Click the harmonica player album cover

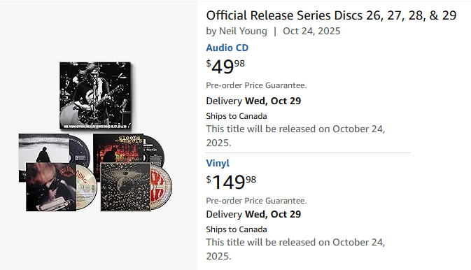pyautogui.click(x=51, y=187)
